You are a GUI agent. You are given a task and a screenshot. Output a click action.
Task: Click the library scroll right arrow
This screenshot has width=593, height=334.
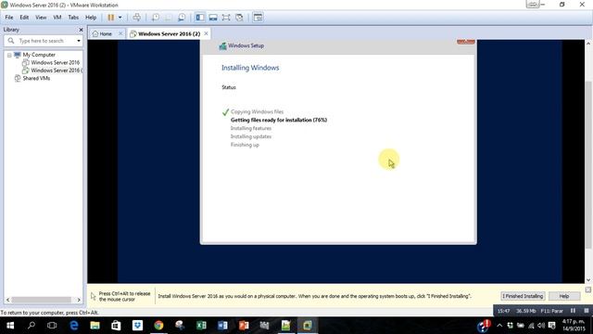pyautogui.click(x=79, y=300)
